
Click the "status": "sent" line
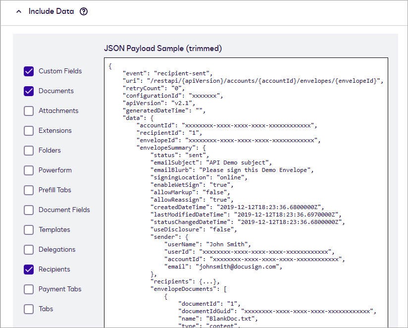click(180, 155)
